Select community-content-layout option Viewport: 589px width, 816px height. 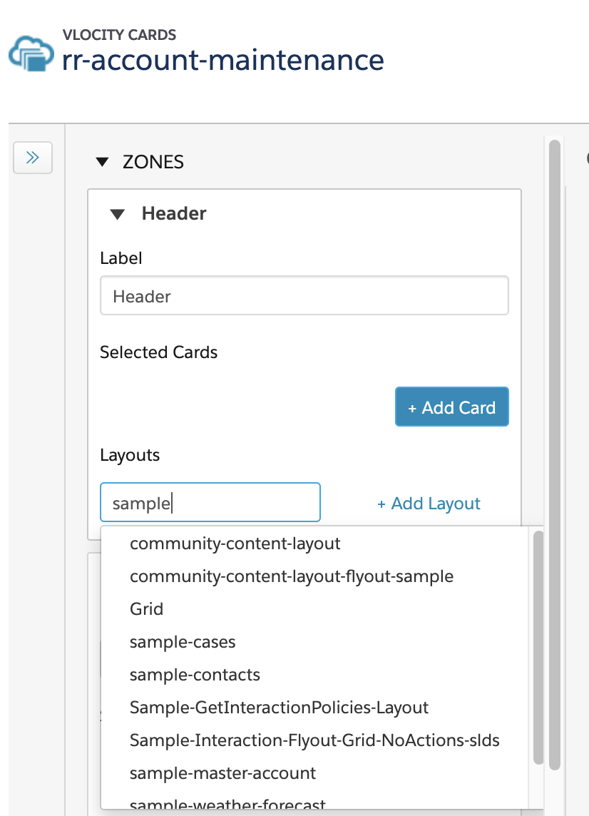pos(314,544)
